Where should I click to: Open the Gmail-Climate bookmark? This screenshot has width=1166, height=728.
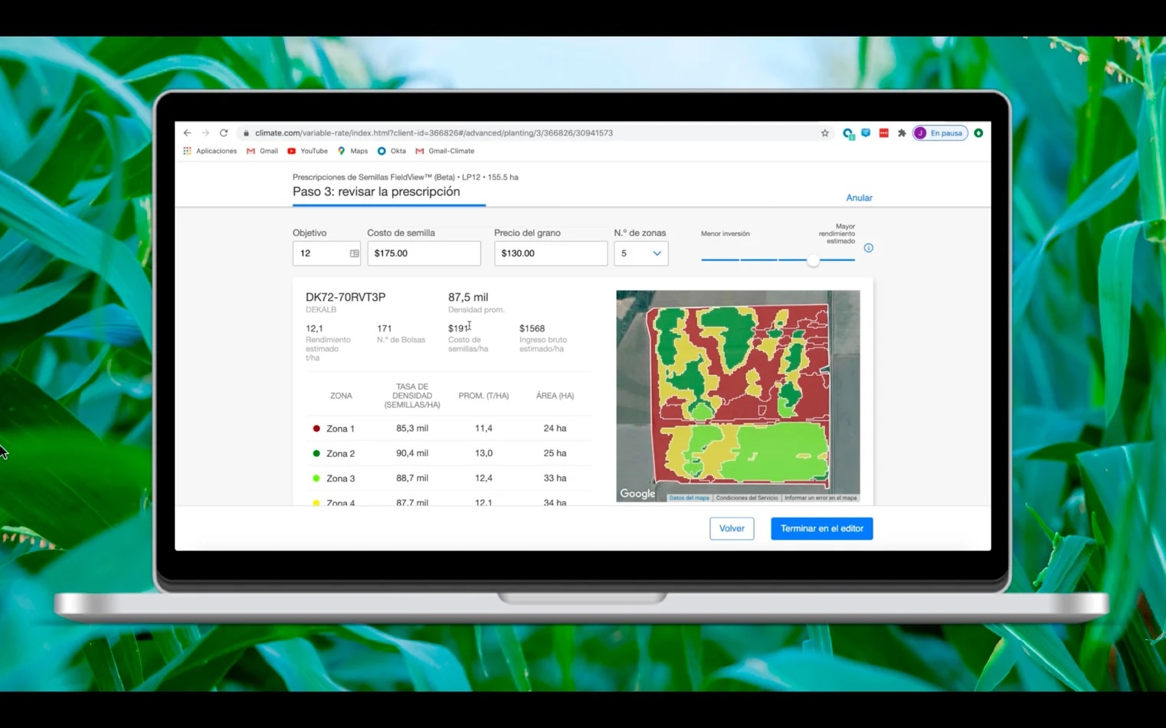pos(444,151)
